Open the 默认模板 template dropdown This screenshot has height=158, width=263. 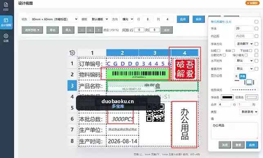click(99, 19)
